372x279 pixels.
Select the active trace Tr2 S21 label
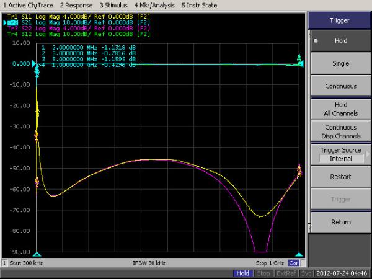coord(79,22)
